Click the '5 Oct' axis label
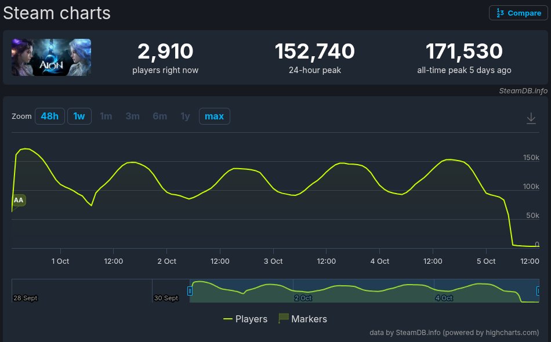 point(486,261)
